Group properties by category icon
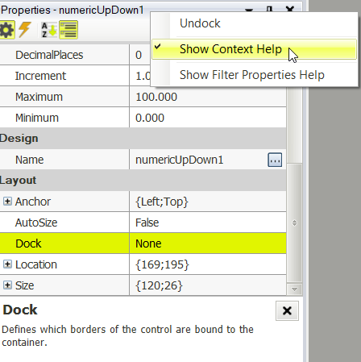The width and height of the screenshot is (361, 362). point(68,30)
